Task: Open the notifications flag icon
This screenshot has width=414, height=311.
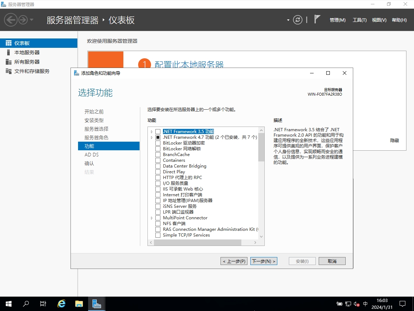Action: (x=317, y=19)
